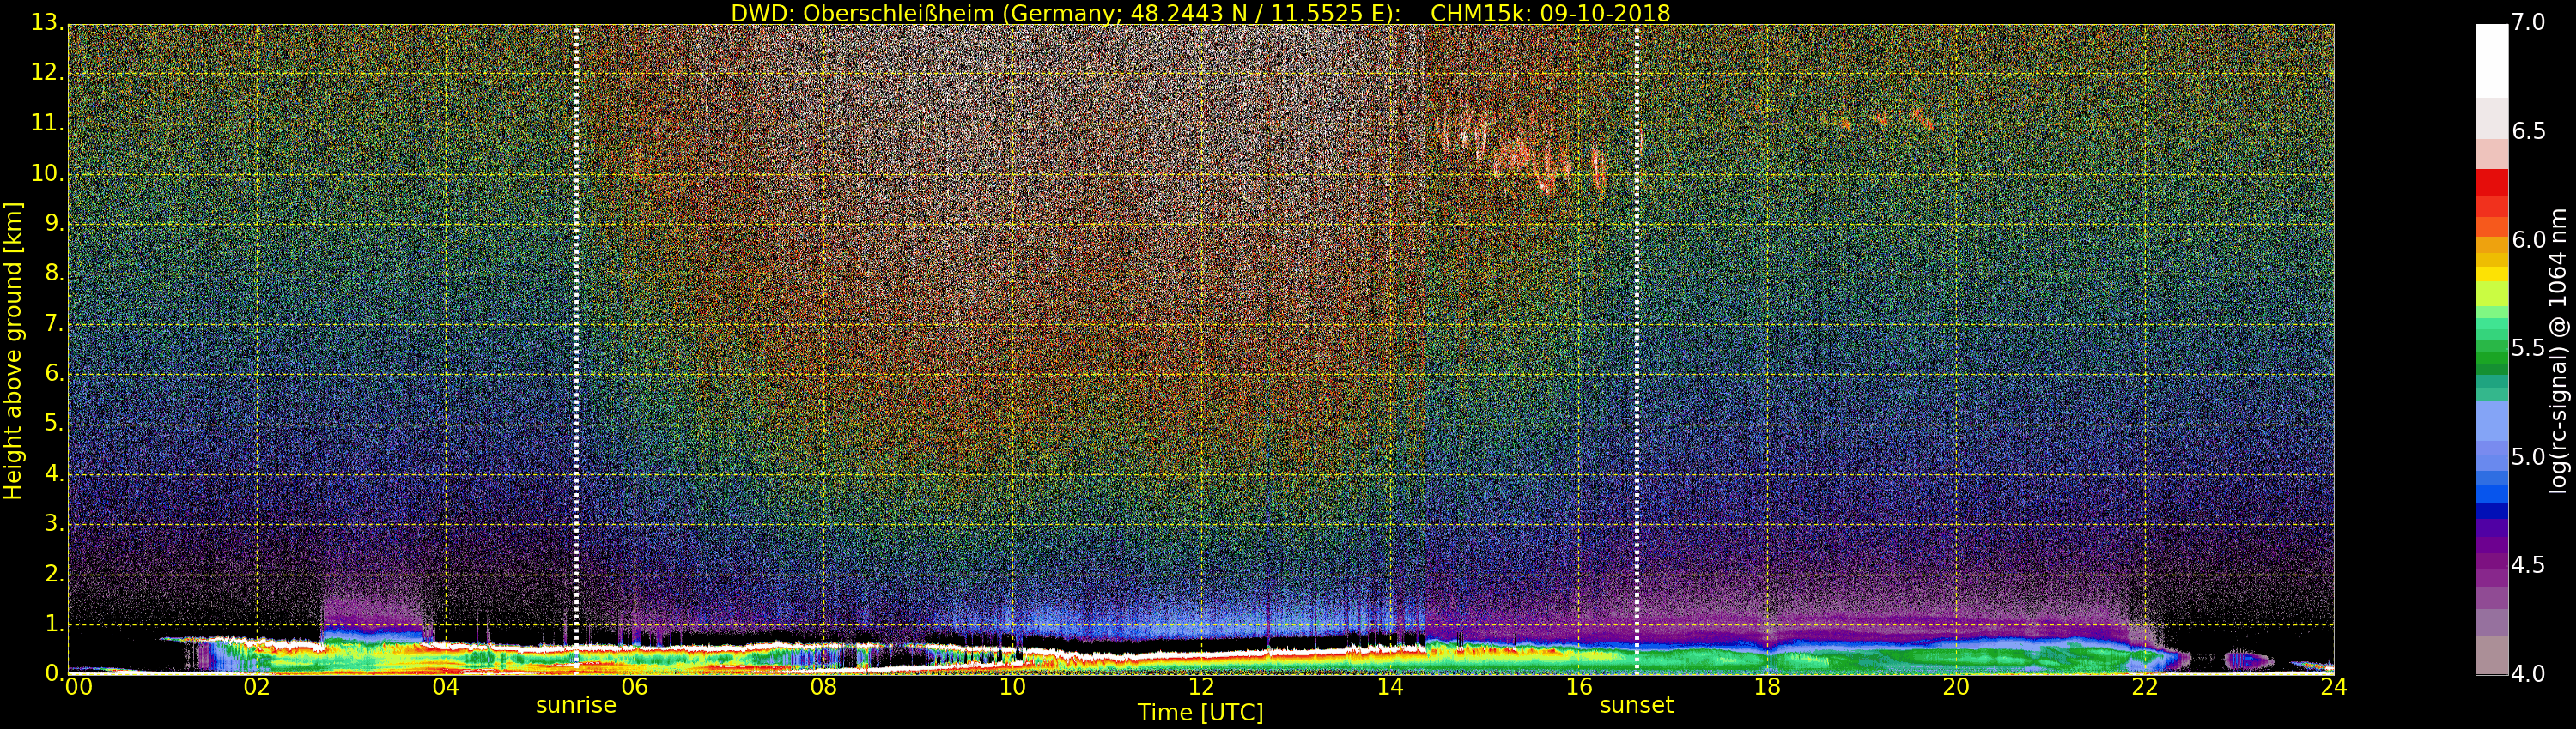Click the colorbar tick value 5.5
The height and width of the screenshot is (729, 2576).
point(2528,348)
